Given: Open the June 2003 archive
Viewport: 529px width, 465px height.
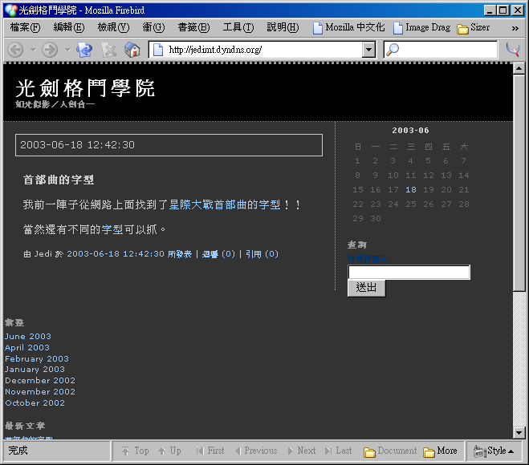Looking at the screenshot, I should pyautogui.click(x=28, y=336).
